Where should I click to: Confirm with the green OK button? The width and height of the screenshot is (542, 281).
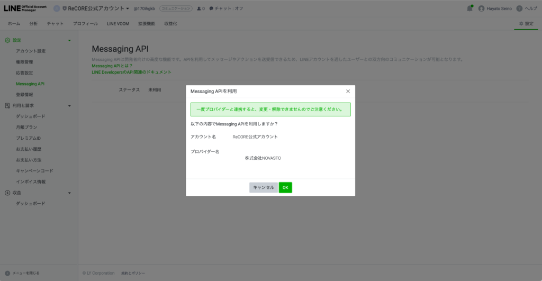click(285, 187)
